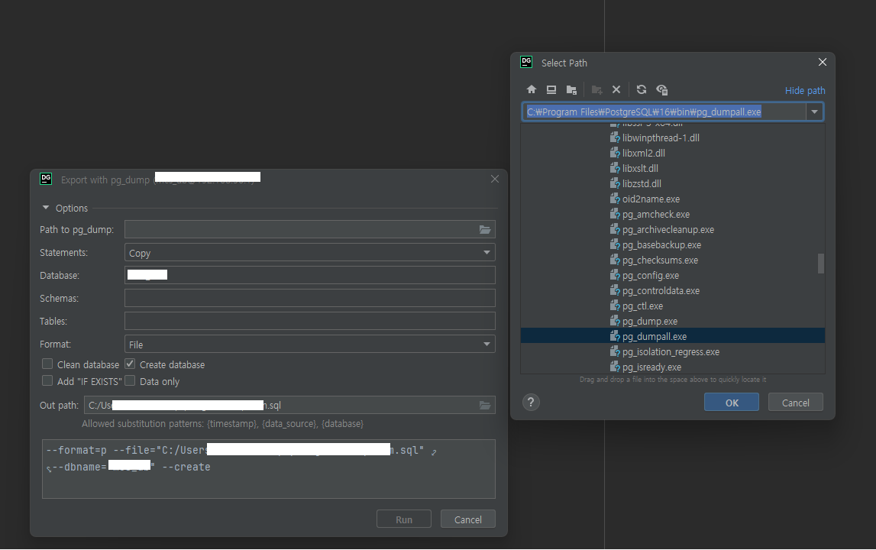Enable Add "IF EXISTS" checkbox
Viewport: 876px width, 550px height.
click(47, 380)
